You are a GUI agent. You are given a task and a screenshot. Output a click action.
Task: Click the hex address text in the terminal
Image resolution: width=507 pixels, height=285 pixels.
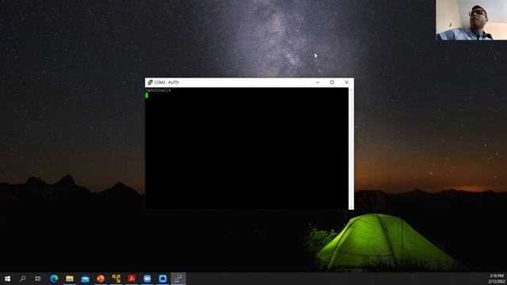[158, 90]
